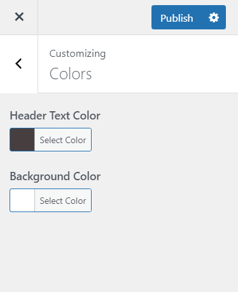
Task: Exit customizing using the cross icon
Action: pos(19,17)
